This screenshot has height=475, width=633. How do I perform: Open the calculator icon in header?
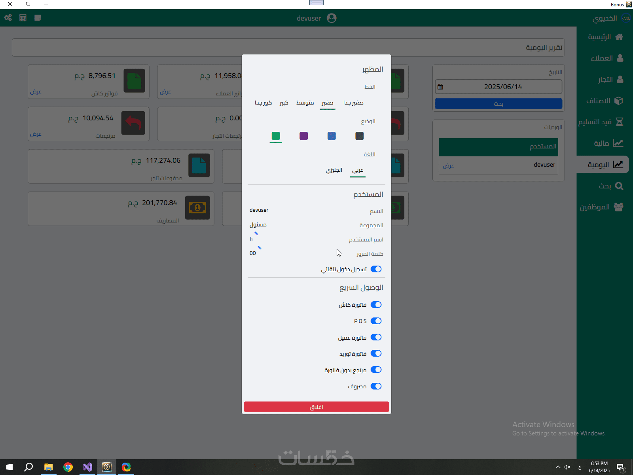pos(23,18)
